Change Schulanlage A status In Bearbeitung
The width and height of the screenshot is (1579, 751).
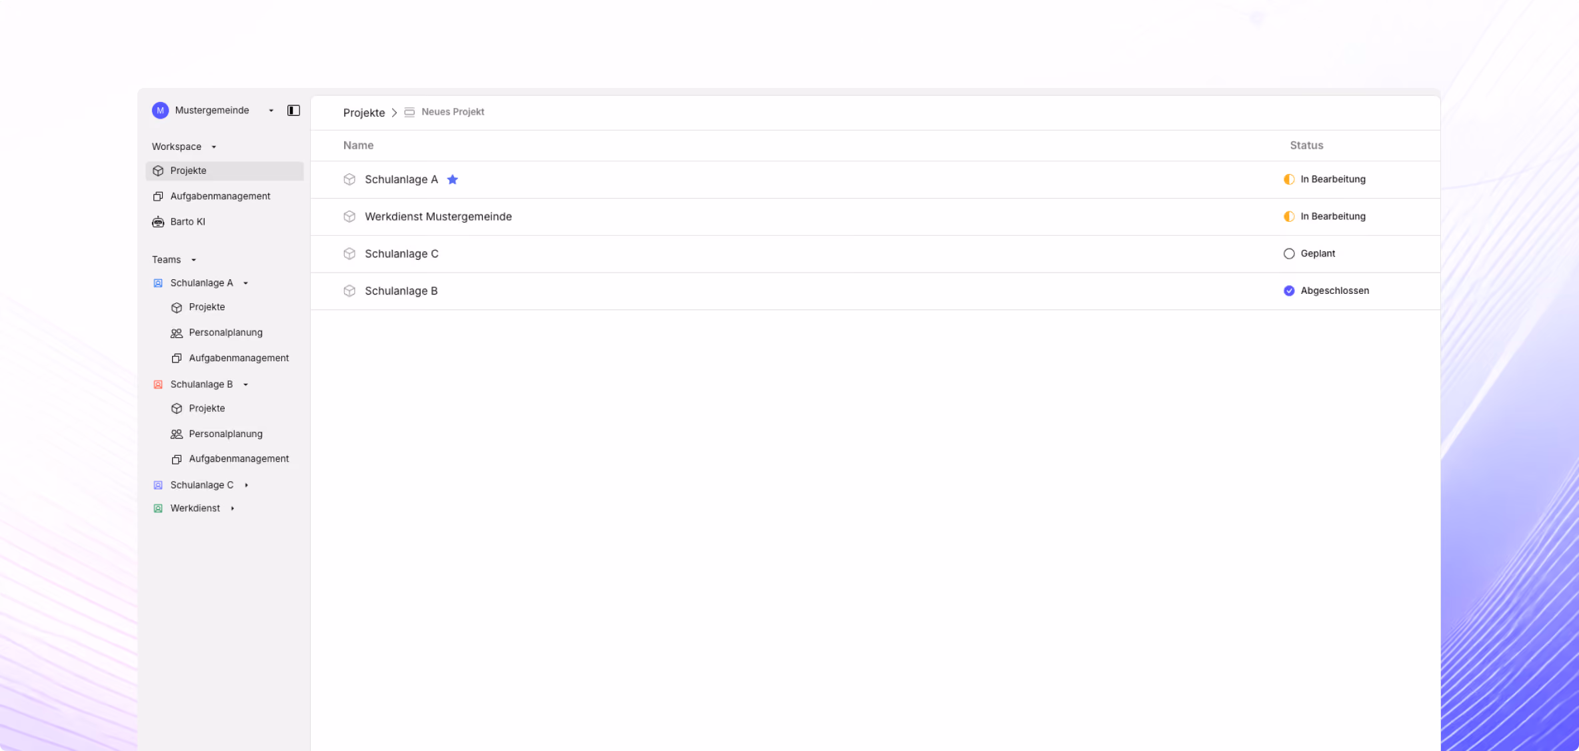click(1332, 179)
